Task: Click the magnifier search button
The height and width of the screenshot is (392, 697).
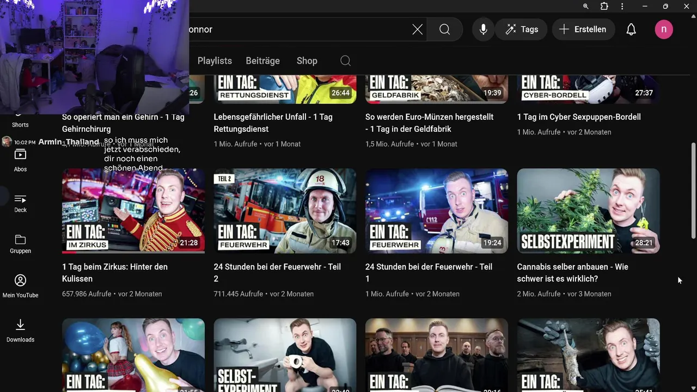Action: pyautogui.click(x=445, y=29)
